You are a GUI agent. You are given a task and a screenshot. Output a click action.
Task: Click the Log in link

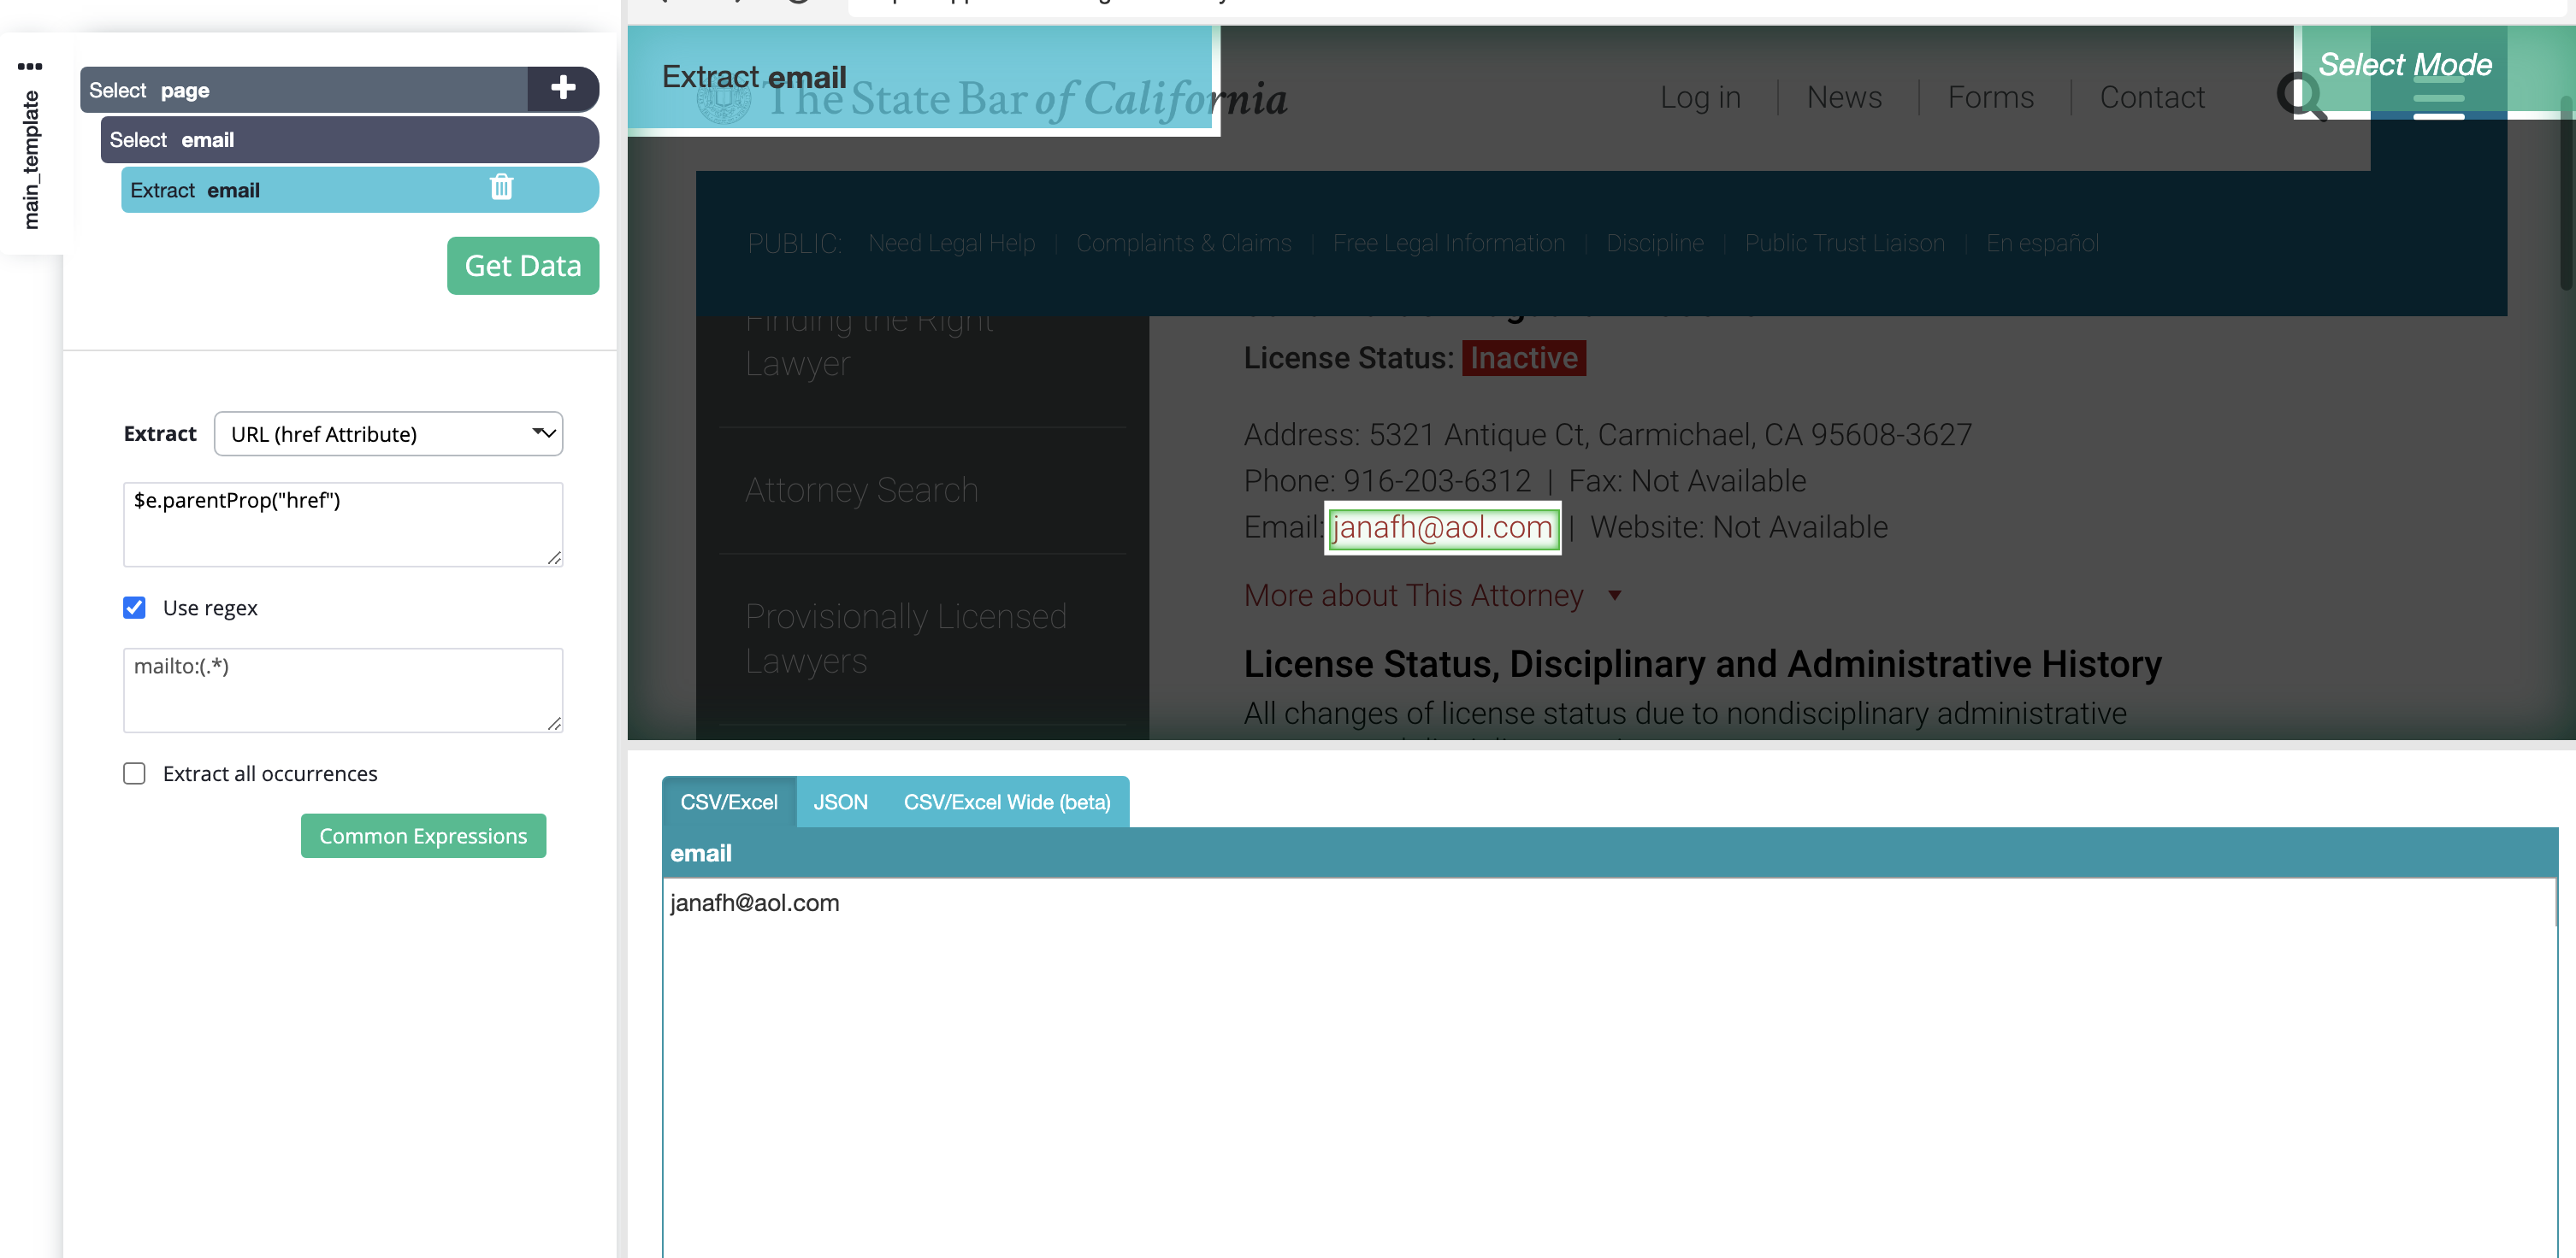pos(1700,97)
